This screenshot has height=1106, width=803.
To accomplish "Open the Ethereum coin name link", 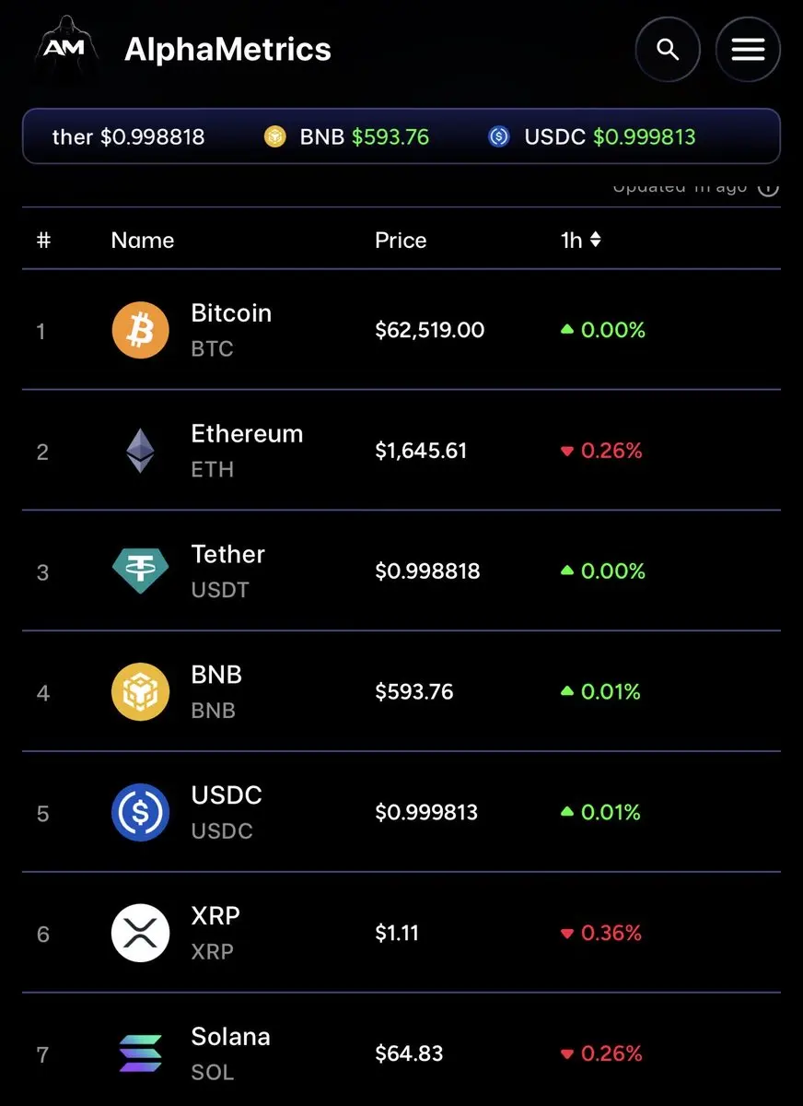I will click(x=247, y=433).
